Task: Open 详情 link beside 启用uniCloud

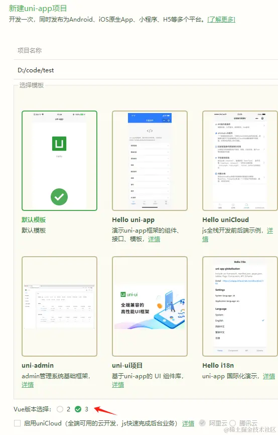Action: [188, 423]
